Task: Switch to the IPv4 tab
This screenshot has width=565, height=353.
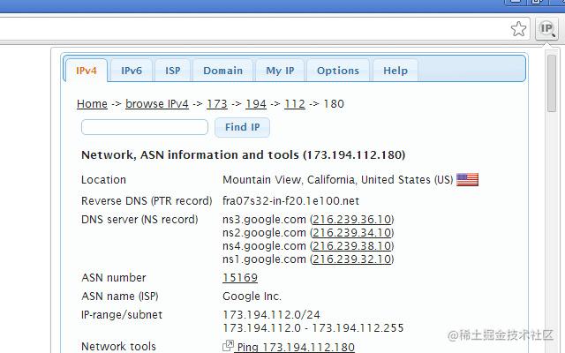Action: tap(87, 71)
